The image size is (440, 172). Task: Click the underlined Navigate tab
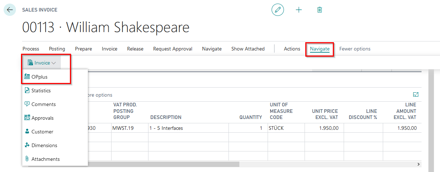tap(319, 49)
